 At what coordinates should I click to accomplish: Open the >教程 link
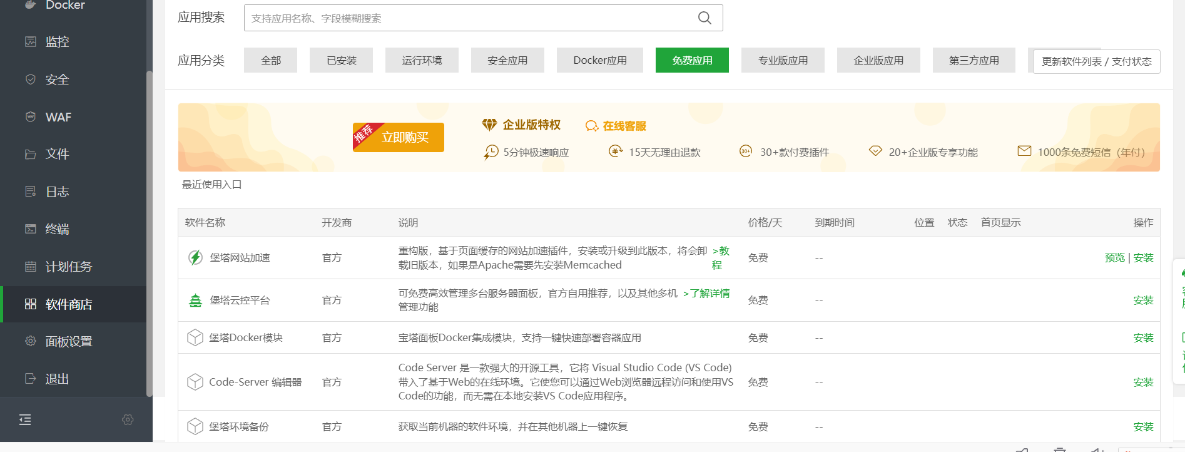(721, 258)
